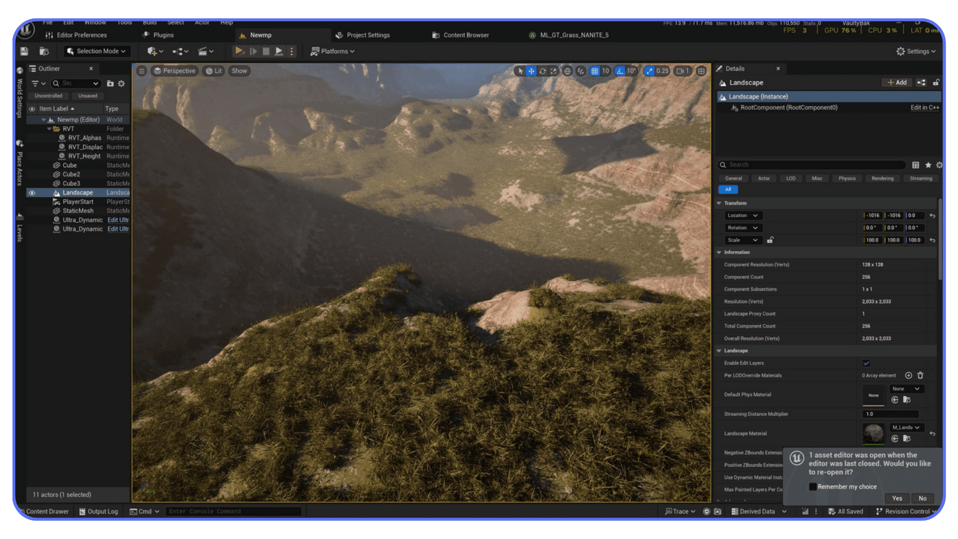Toggle grid snapping icon next to 10

pos(594,71)
